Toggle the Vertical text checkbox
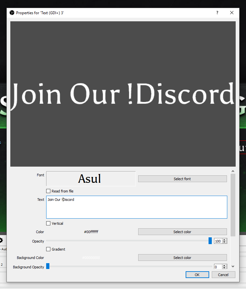Viewport: 246px width, 289px height. (x=48, y=223)
